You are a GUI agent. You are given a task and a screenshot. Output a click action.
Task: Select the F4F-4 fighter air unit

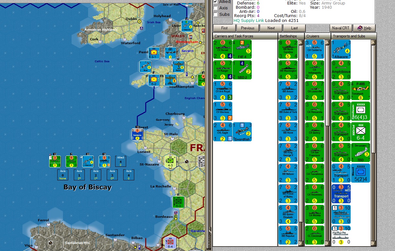tap(241, 49)
